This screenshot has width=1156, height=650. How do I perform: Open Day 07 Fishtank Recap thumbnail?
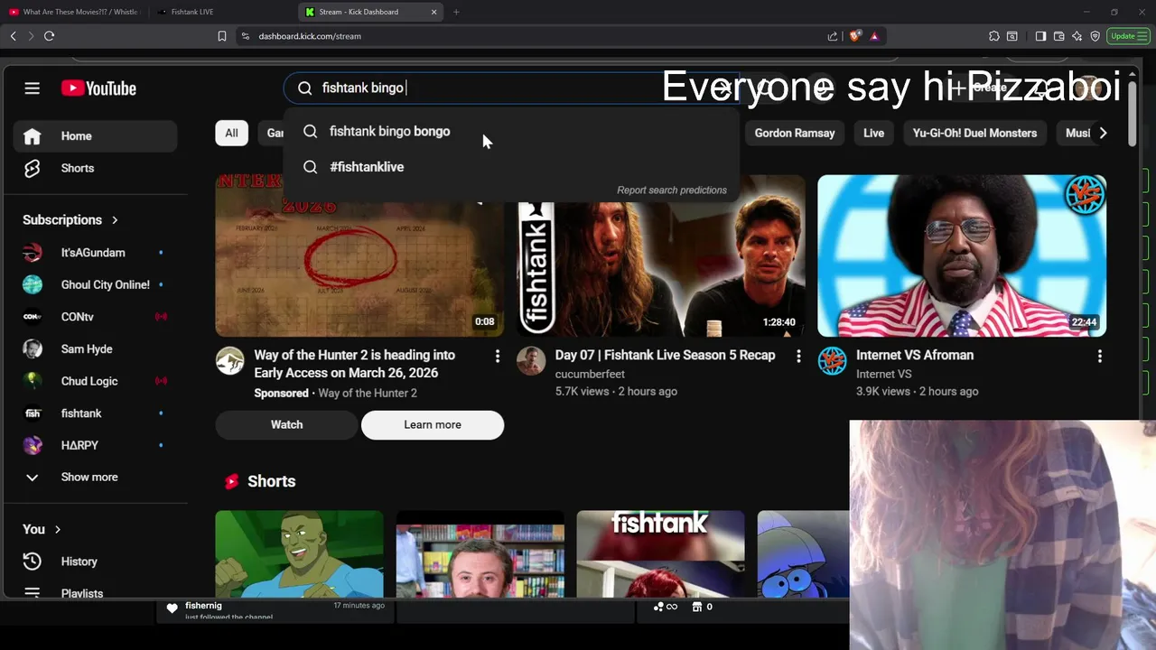[661, 255]
